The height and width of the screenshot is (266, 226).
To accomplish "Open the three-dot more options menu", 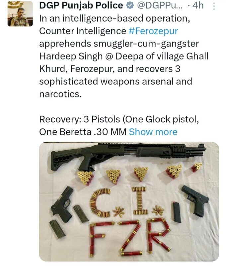I will 214,6.
